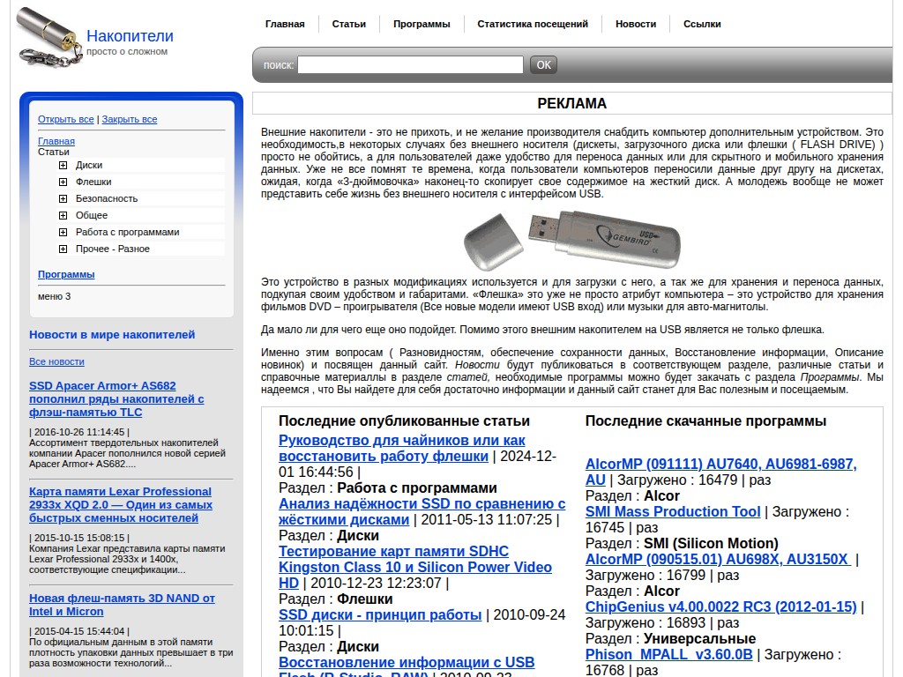This screenshot has height=677, width=903.
Task: Expand the Флешки tree node
Action: click(x=63, y=182)
